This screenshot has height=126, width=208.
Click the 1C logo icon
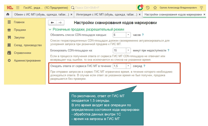tap(10, 8)
